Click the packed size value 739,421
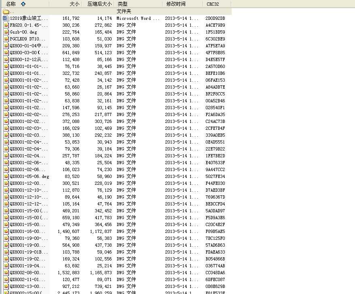This screenshot has width=355, height=294. 103,286
